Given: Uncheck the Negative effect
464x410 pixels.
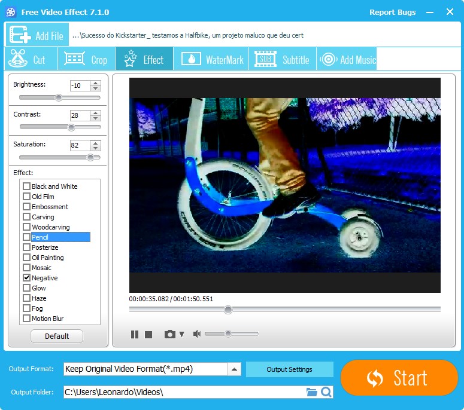Looking at the screenshot, I should click(26, 278).
